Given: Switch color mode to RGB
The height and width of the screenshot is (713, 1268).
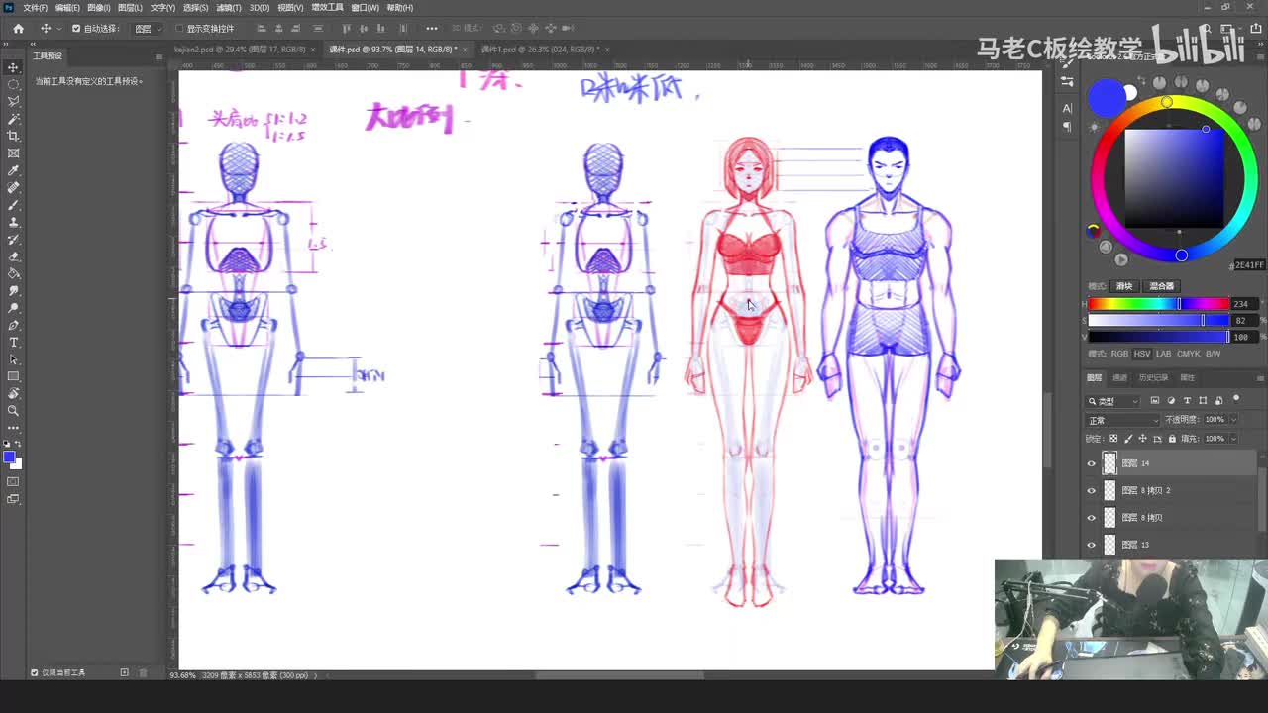Looking at the screenshot, I should point(1119,354).
